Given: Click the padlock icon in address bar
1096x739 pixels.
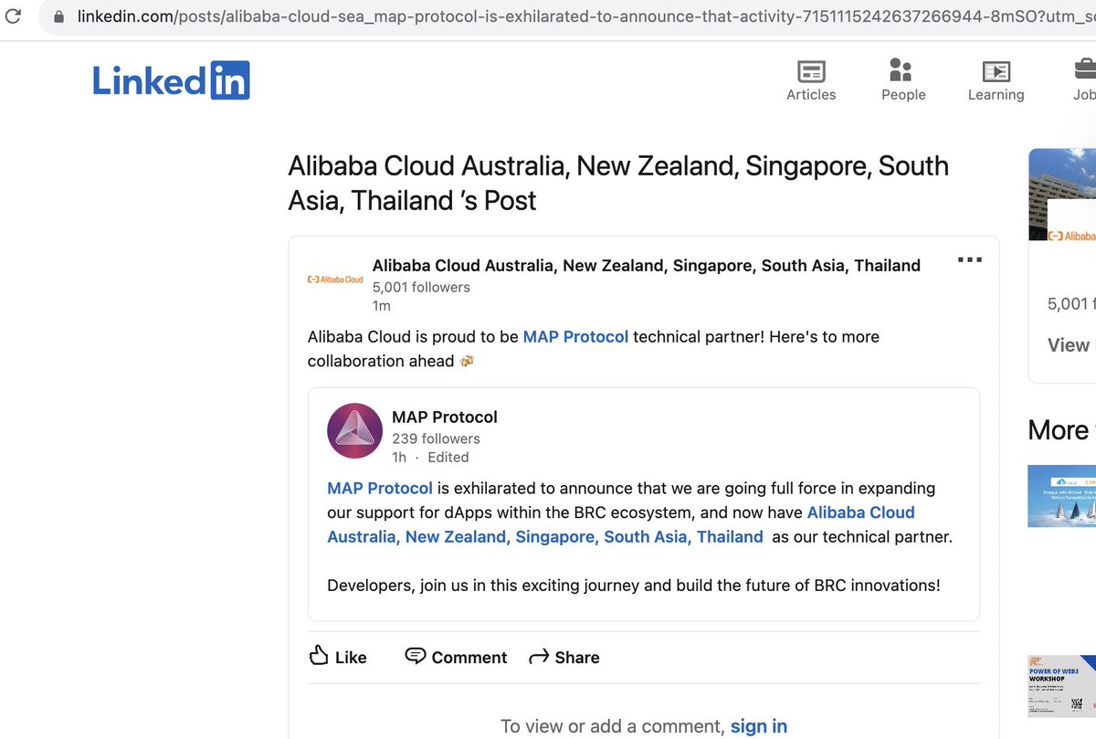Looking at the screenshot, I should (60, 17).
